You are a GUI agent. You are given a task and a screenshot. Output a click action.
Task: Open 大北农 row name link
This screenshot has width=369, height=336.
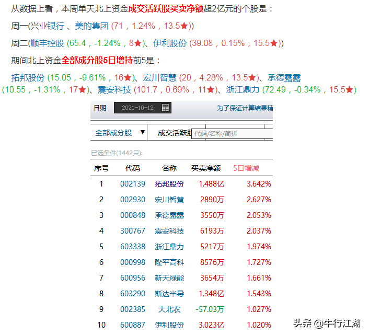(x=169, y=309)
